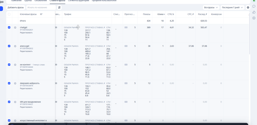
Task: Open settings gear for алиса gpt phrase
Action: (x=15, y=46)
